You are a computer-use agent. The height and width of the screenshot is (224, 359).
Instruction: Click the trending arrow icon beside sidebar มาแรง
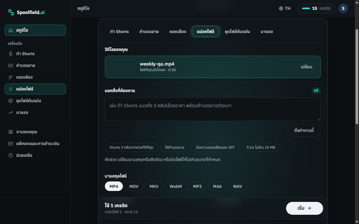pos(11,113)
